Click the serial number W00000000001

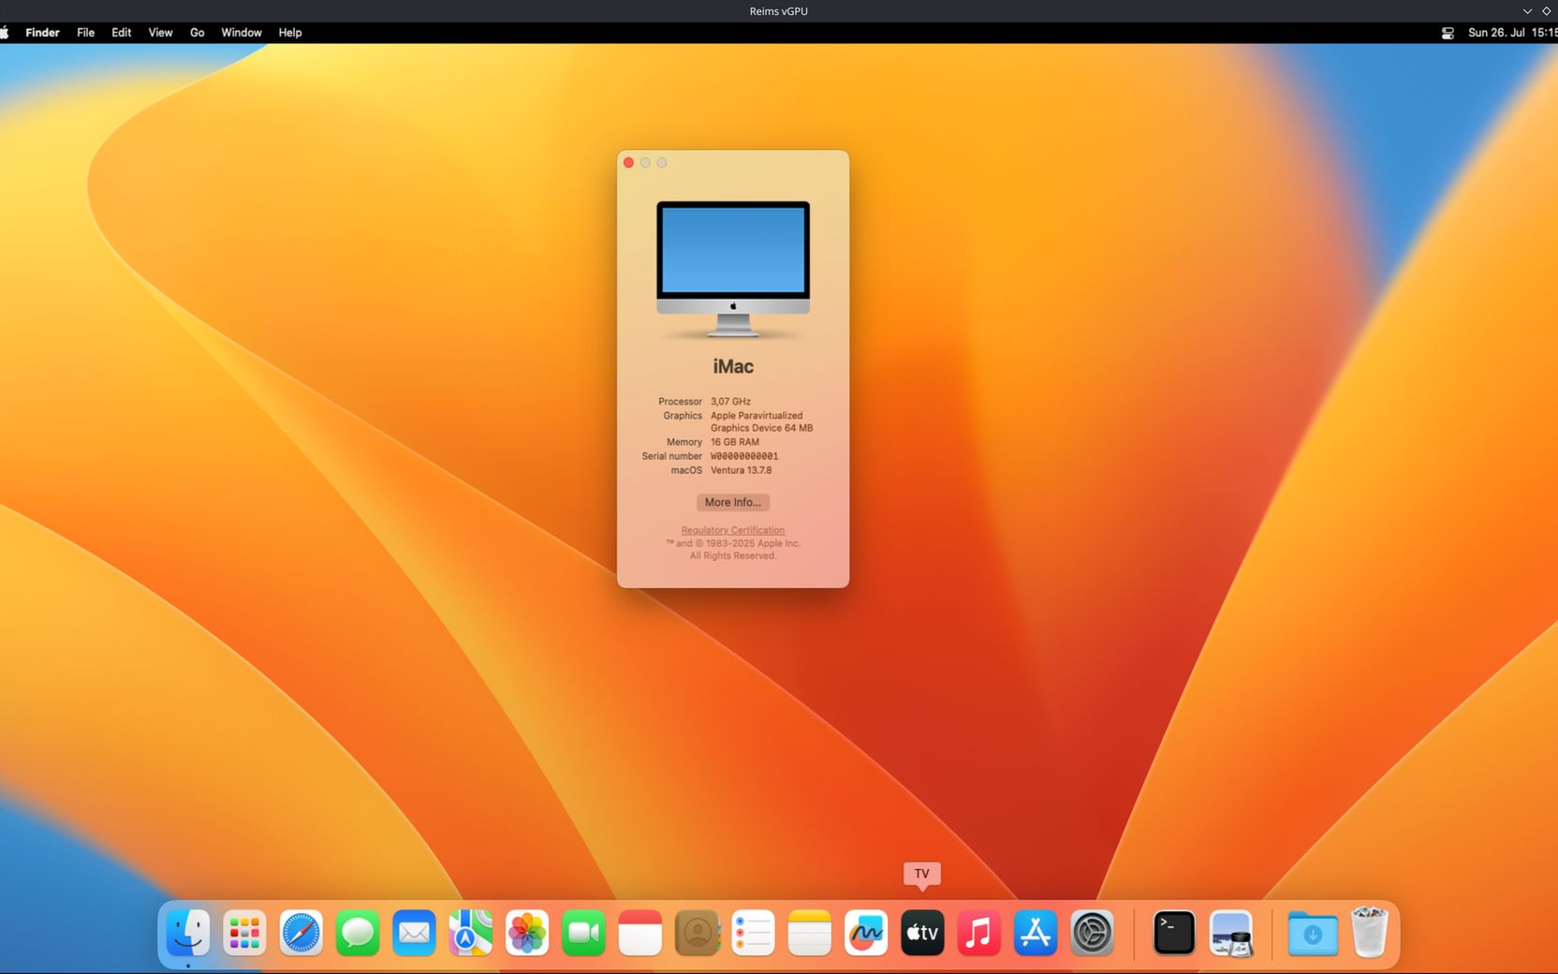tap(744, 456)
